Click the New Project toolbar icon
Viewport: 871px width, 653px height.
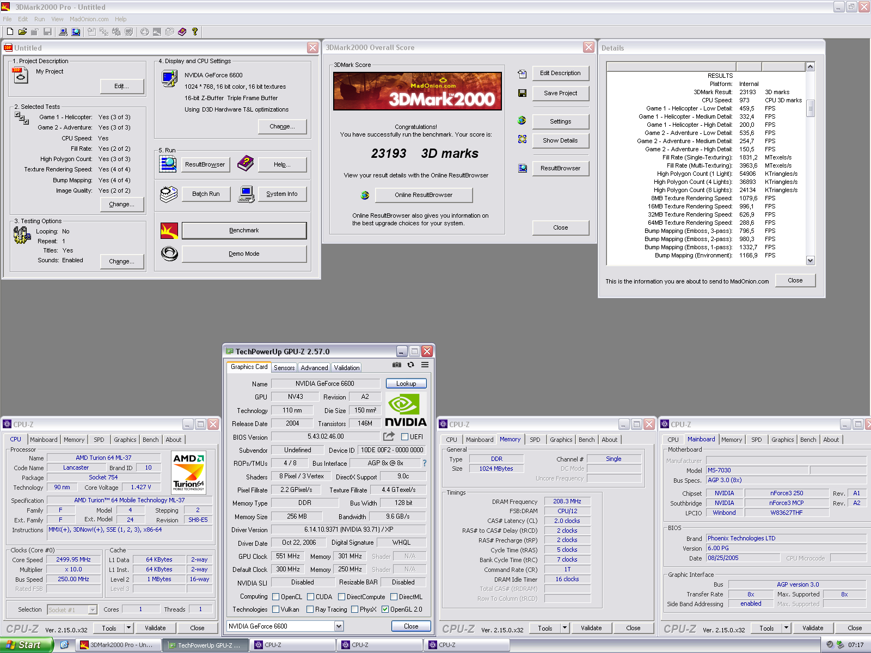click(10, 32)
